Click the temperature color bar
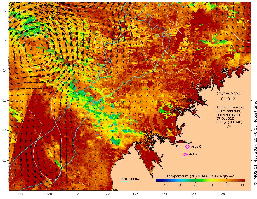The height and width of the screenshot is (199, 257). click(x=200, y=180)
